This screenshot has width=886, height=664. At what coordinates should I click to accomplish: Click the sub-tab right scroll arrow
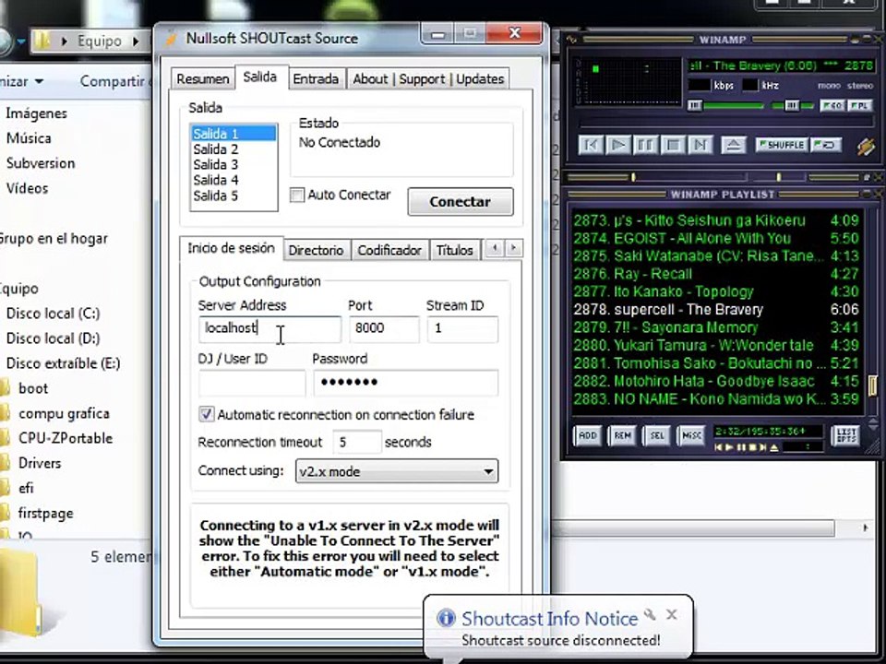[514, 248]
